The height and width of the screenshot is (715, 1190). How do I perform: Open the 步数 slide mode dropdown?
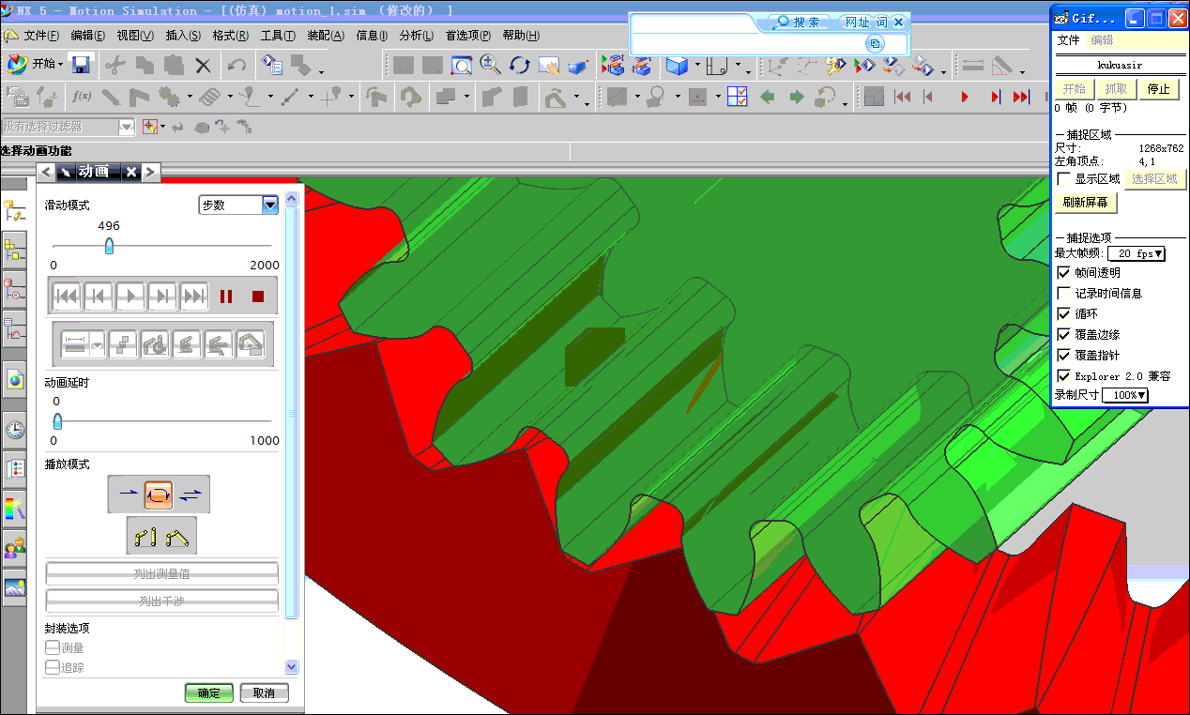(238, 205)
